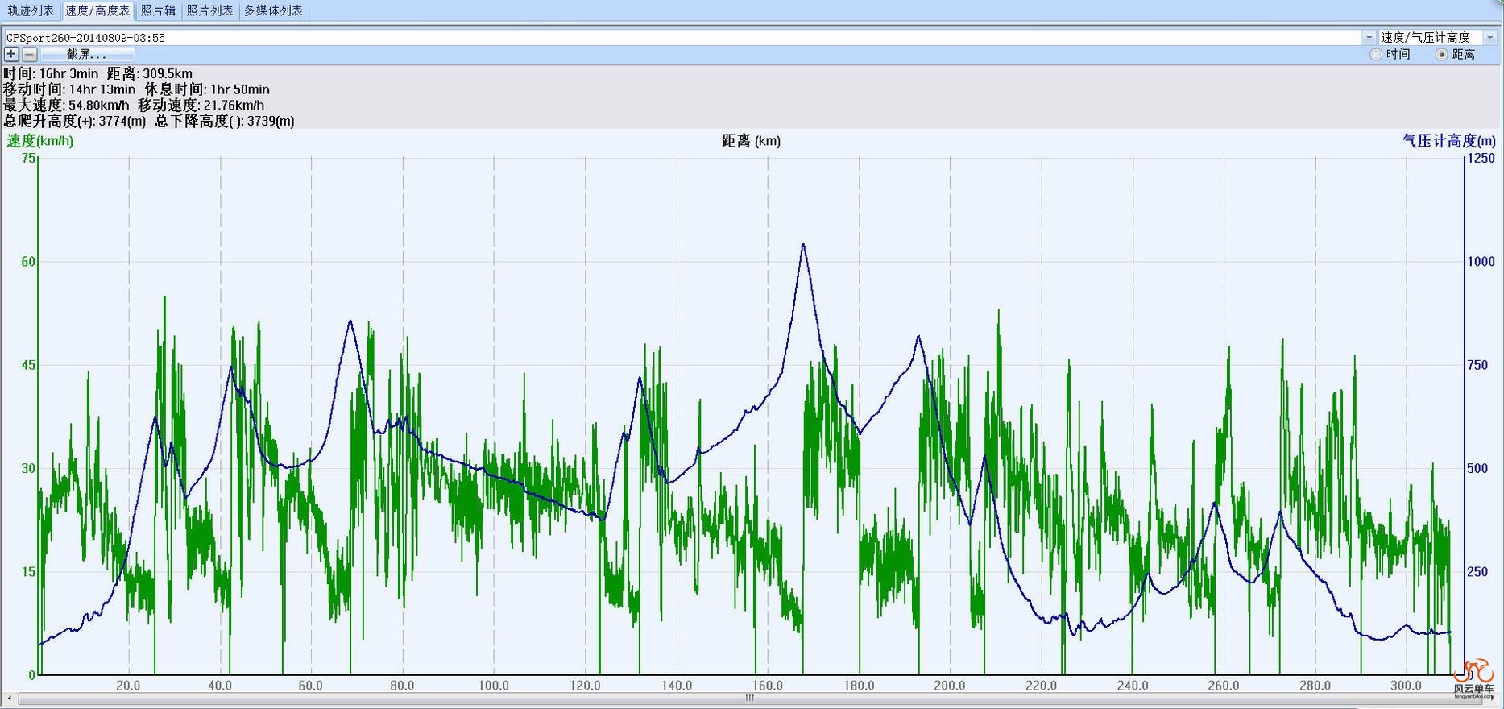Select the 距离 radio button
This screenshot has height=709, width=1504.
point(1442,54)
